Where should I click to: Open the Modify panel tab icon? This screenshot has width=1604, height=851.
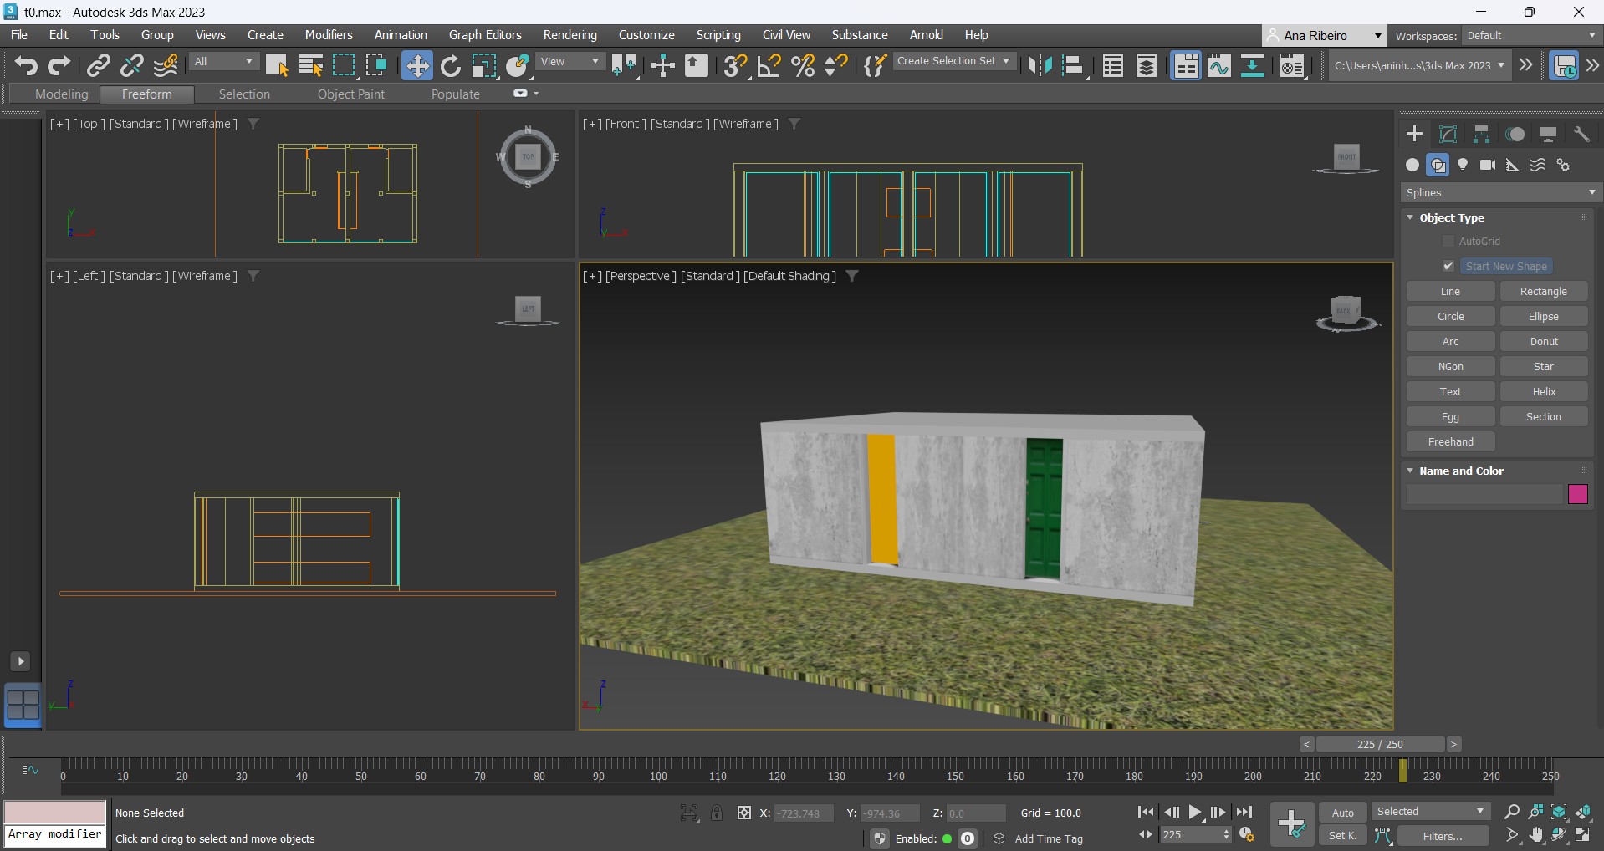tap(1448, 135)
